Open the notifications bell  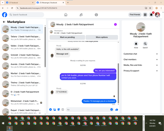point(151,15)
